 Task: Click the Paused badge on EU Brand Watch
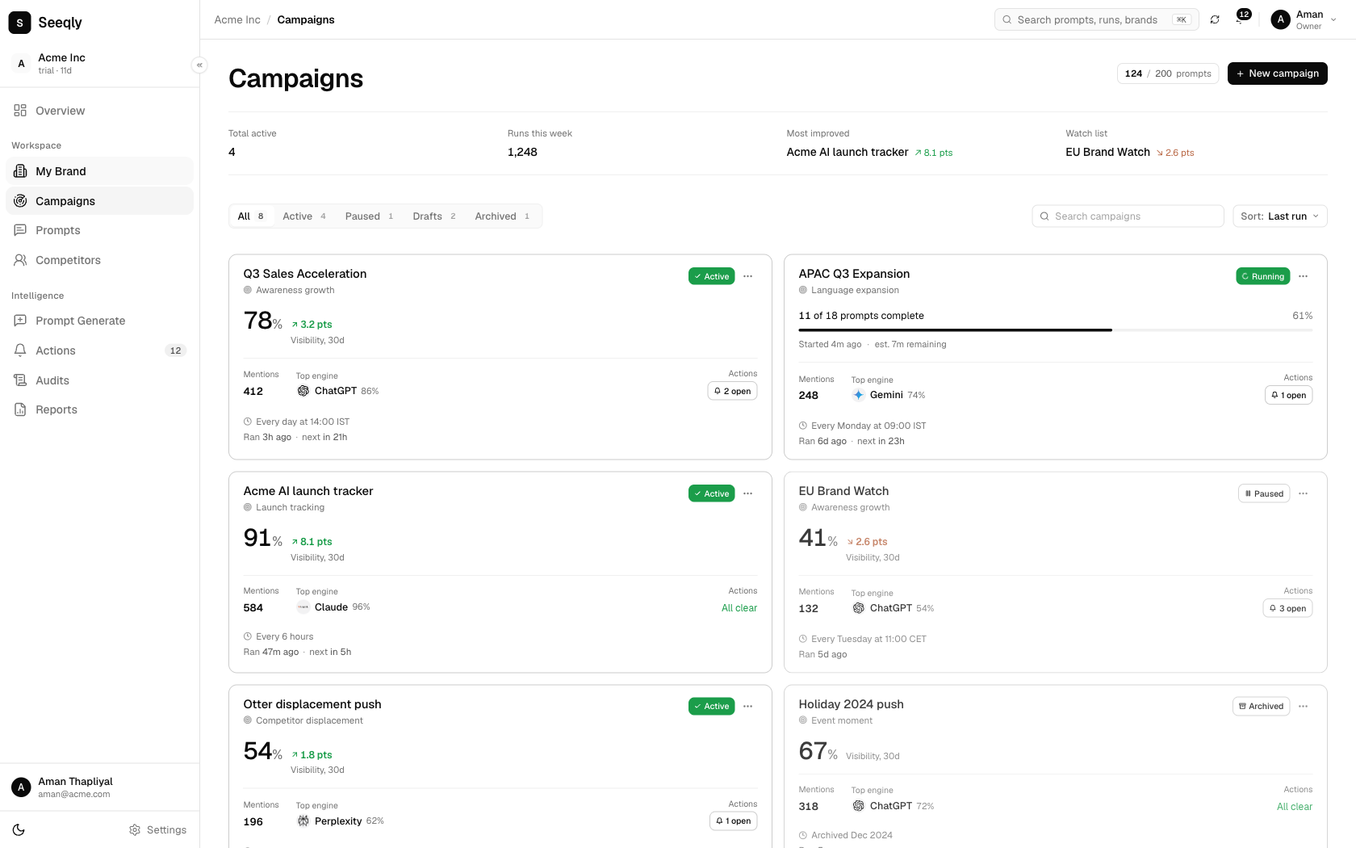point(1264,493)
